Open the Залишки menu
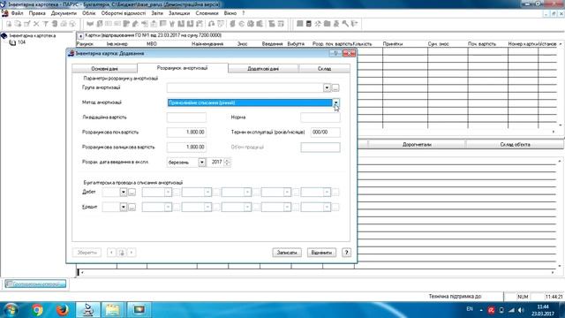565x318 pixels. (x=179, y=13)
